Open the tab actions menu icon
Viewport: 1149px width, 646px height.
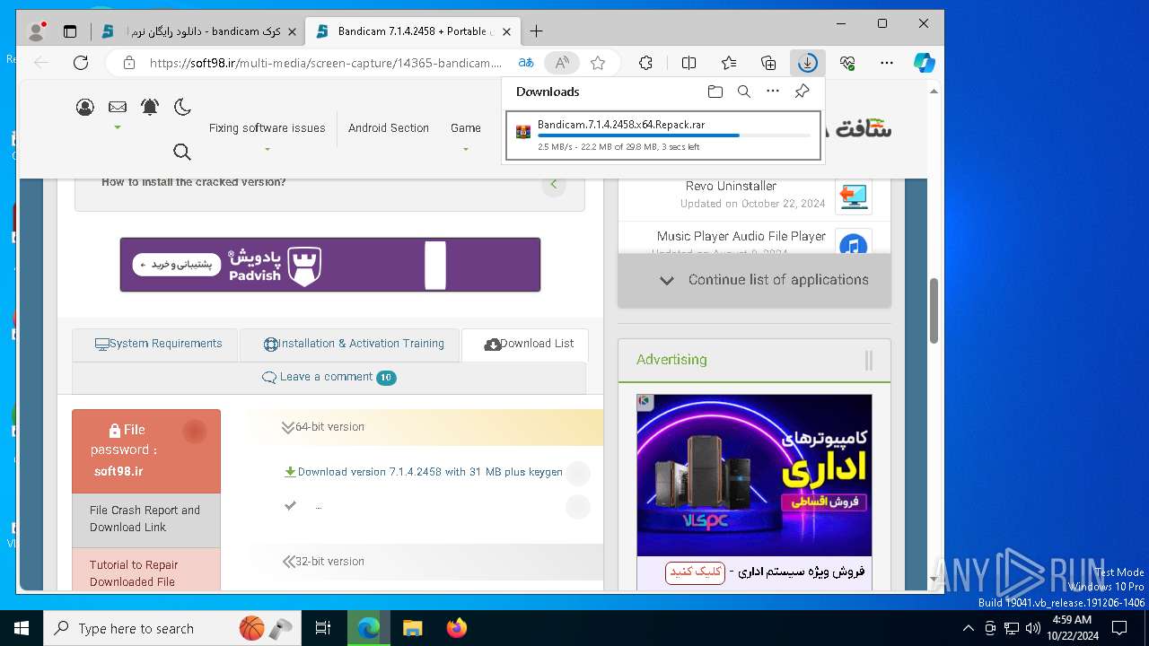point(70,31)
